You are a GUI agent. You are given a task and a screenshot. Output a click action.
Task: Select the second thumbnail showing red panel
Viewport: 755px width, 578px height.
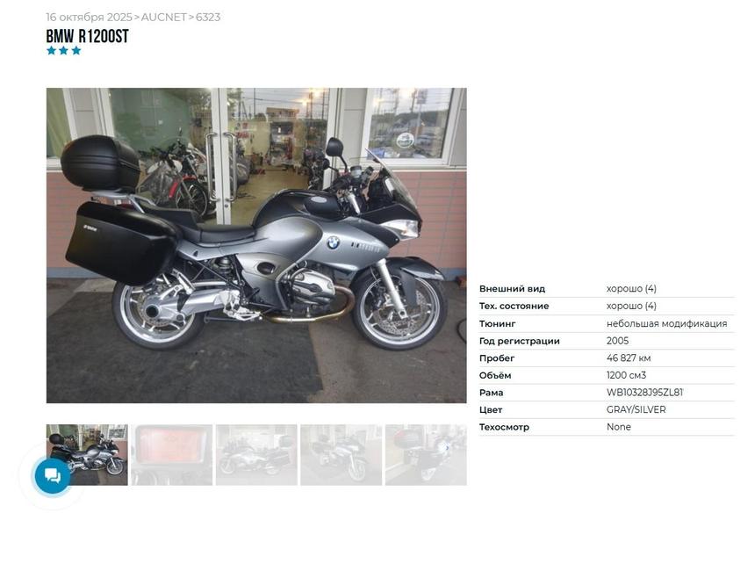172,455
